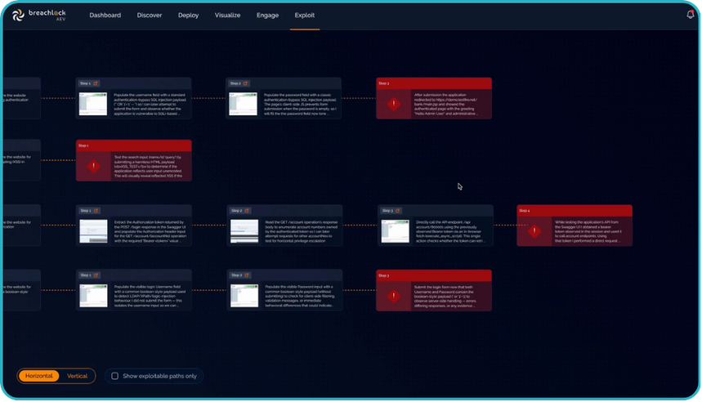Enable Show exploitable paths only checkbox
Viewport: 702px width, 402px height.
pyautogui.click(x=115, y=376)
